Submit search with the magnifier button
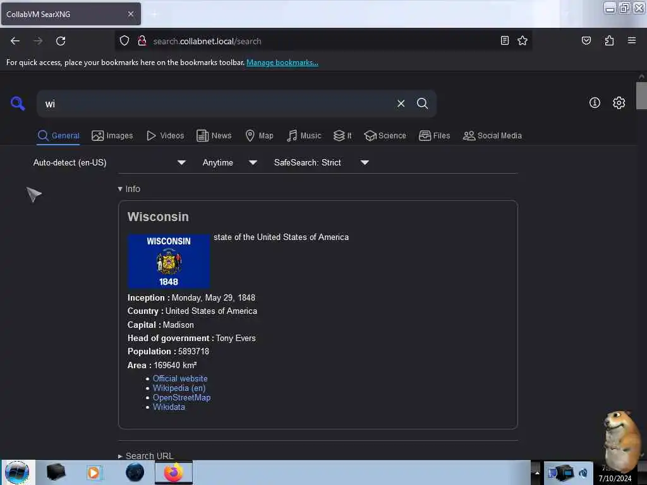The width and height of the screenshot is (647, 485). pos(422,104)
